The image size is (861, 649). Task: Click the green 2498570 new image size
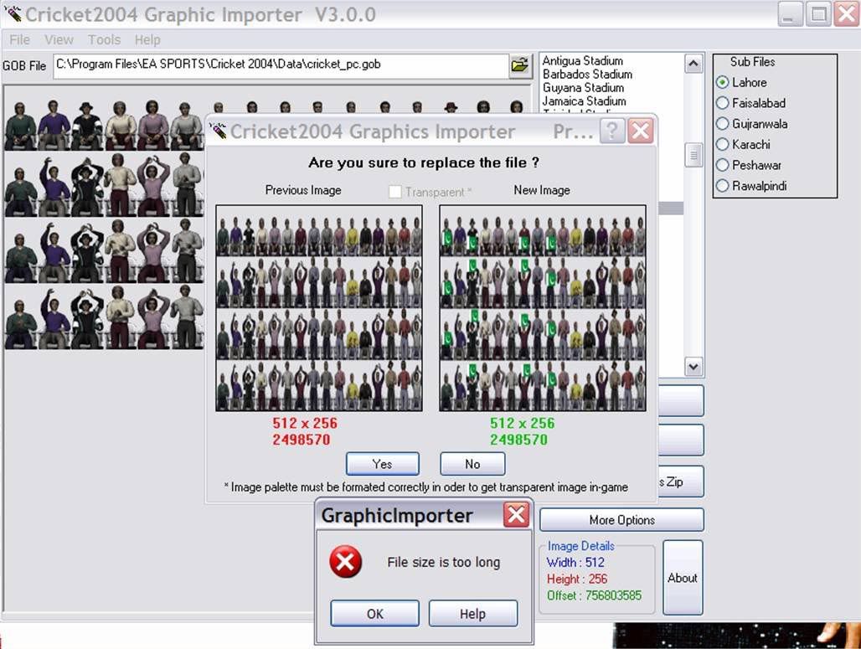tap(519, 440)
